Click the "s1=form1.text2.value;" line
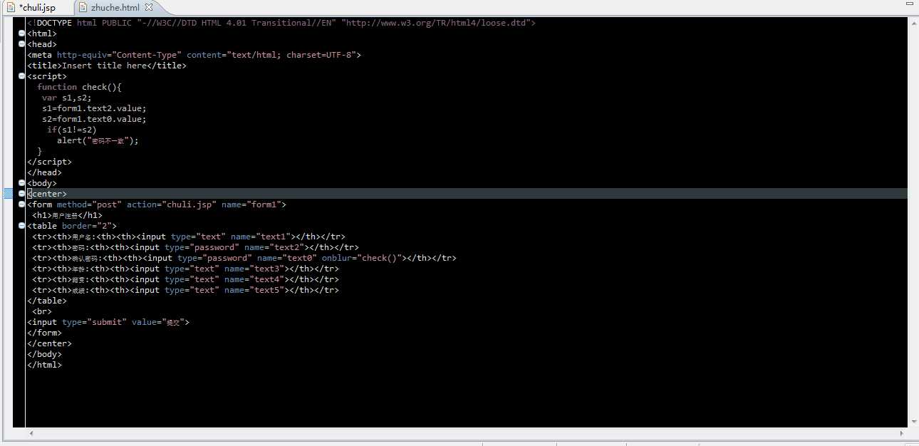This screenshot has height=446, width=919. tap(94, 108)
